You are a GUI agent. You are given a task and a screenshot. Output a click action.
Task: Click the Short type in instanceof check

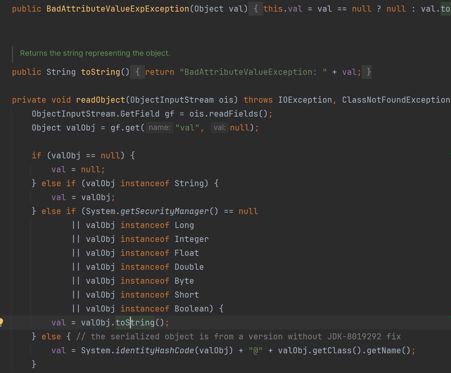(187, 295)
